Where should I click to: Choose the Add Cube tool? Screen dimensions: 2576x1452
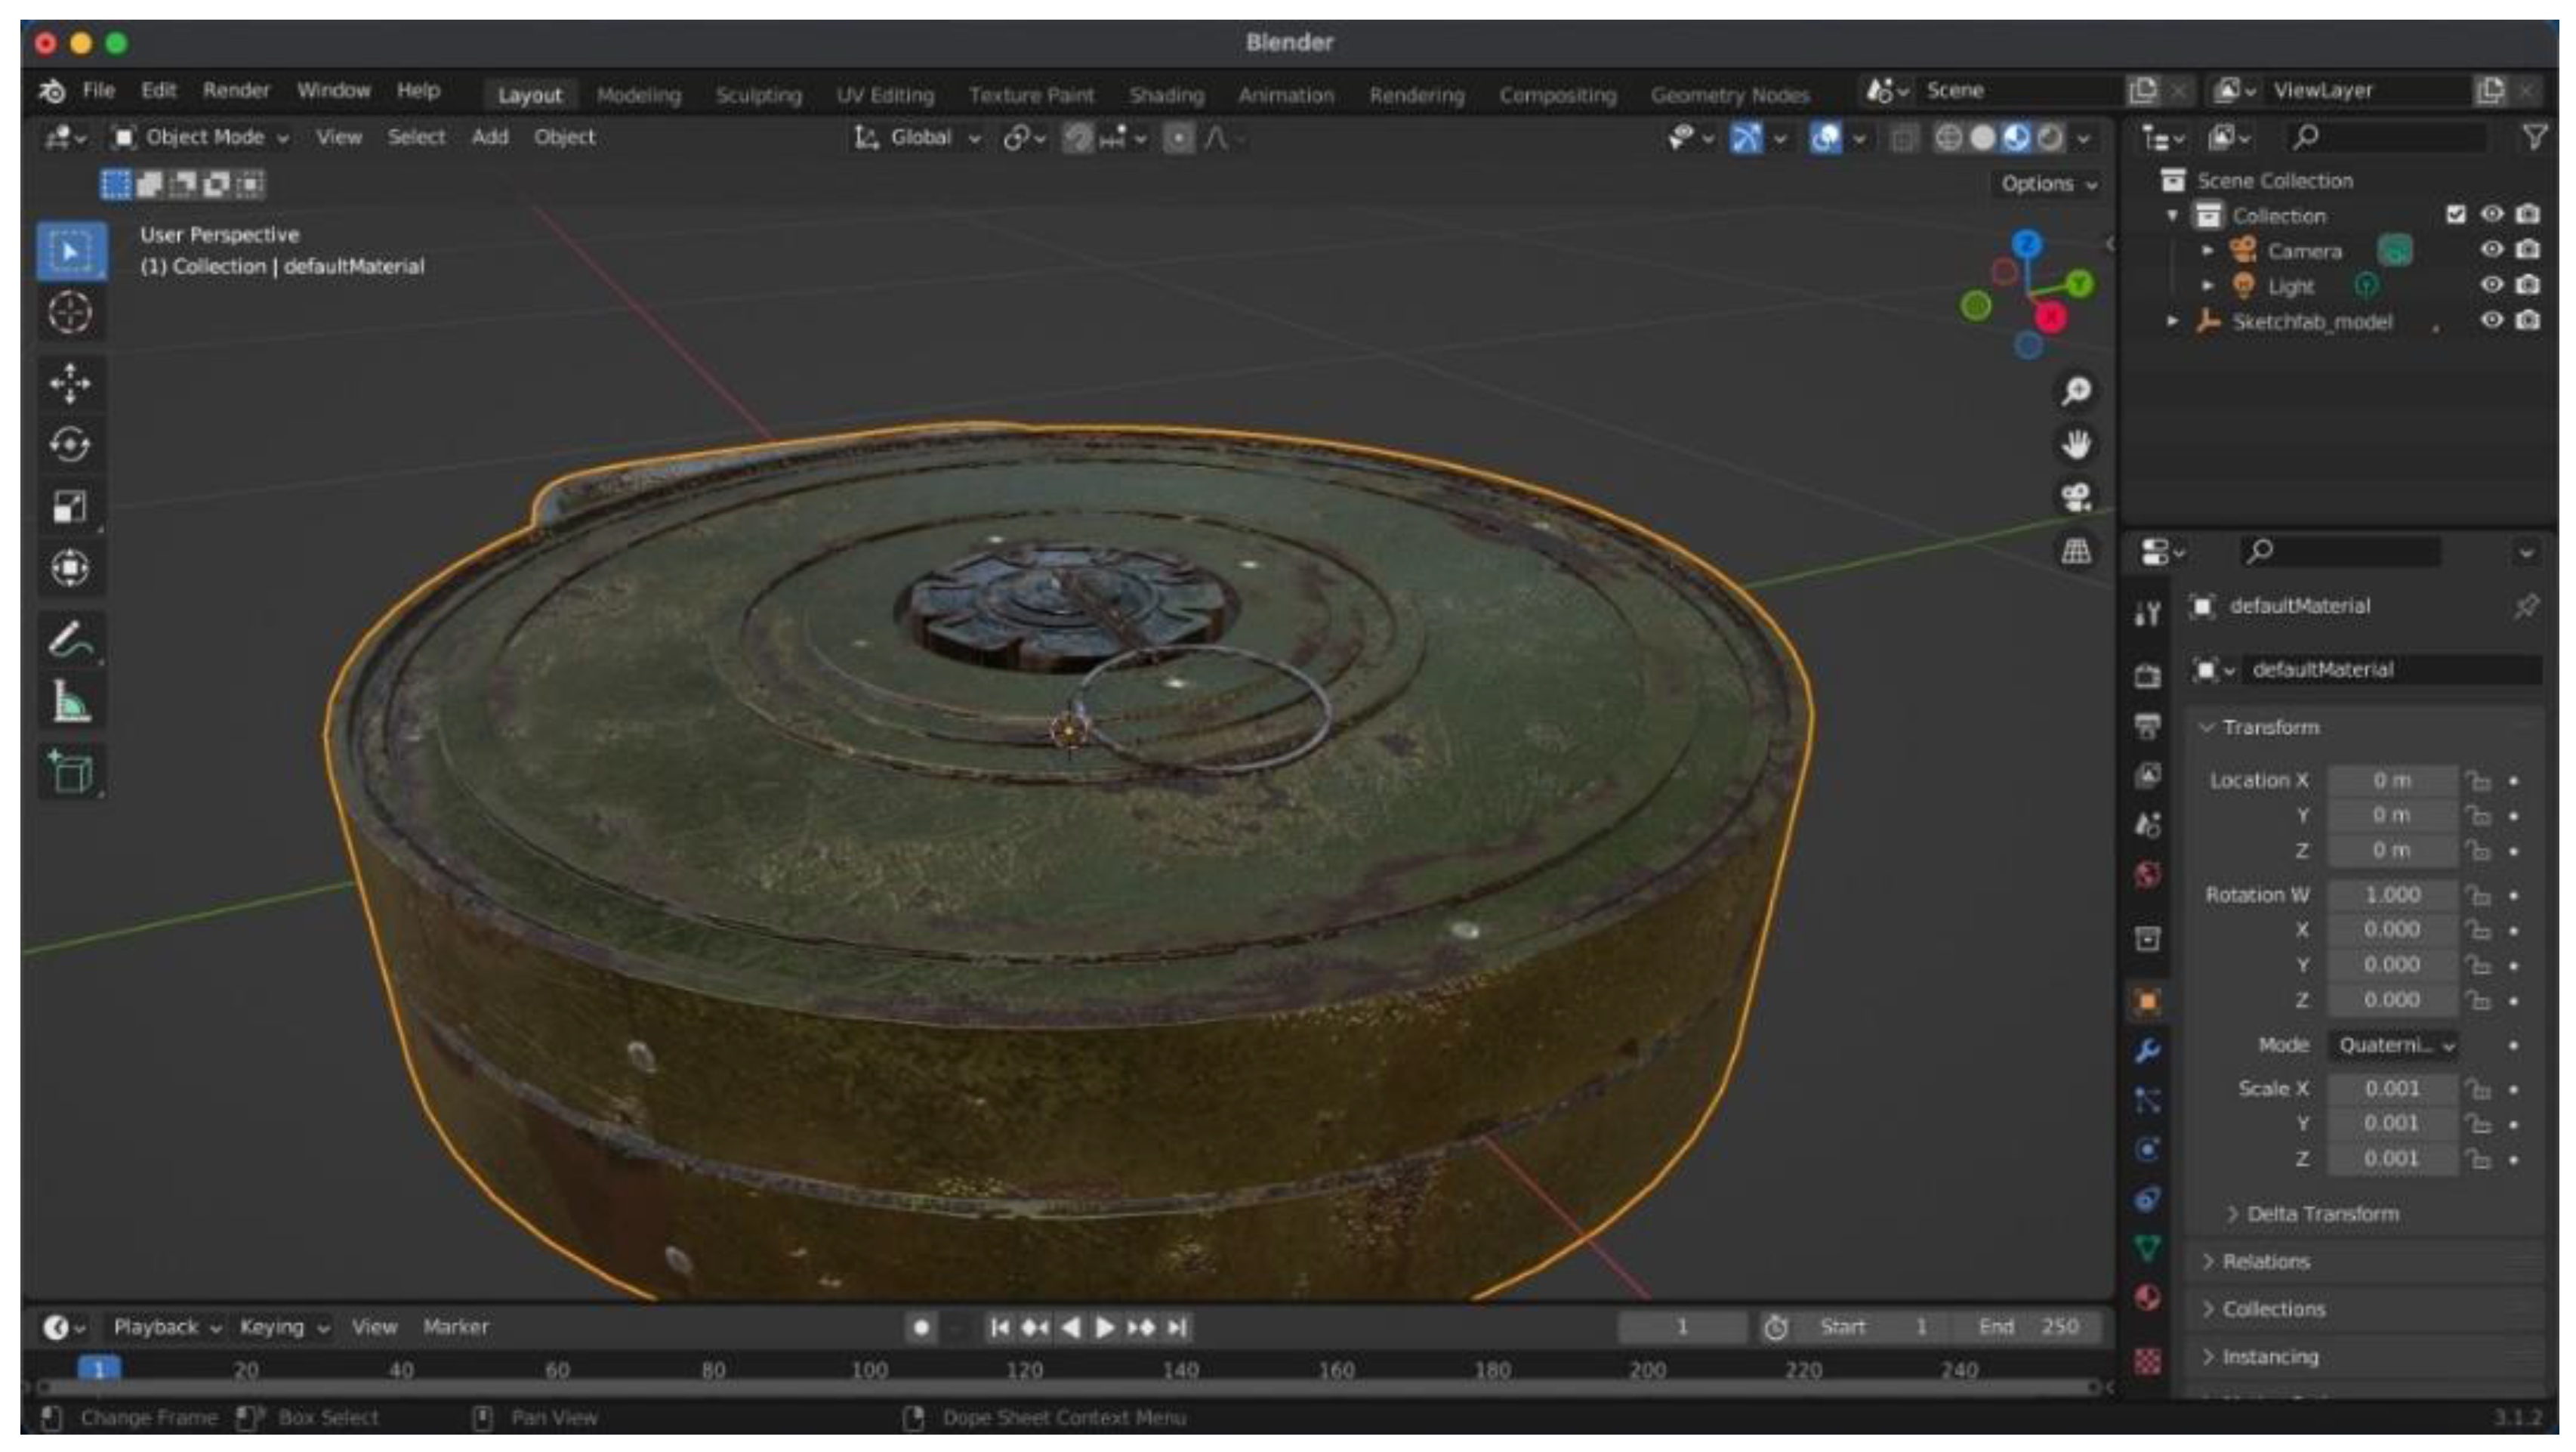pyautogui.click(x=70, y=771)
